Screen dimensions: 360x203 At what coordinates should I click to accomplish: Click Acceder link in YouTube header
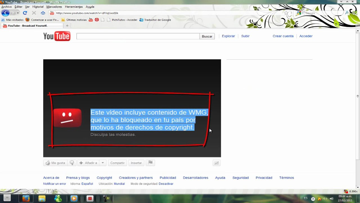306,36
